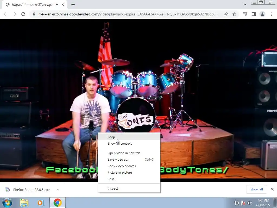Open media controls in Chrome toolbar
The width and height of the screenshot is (277, 208).
(x=245, y=14)
